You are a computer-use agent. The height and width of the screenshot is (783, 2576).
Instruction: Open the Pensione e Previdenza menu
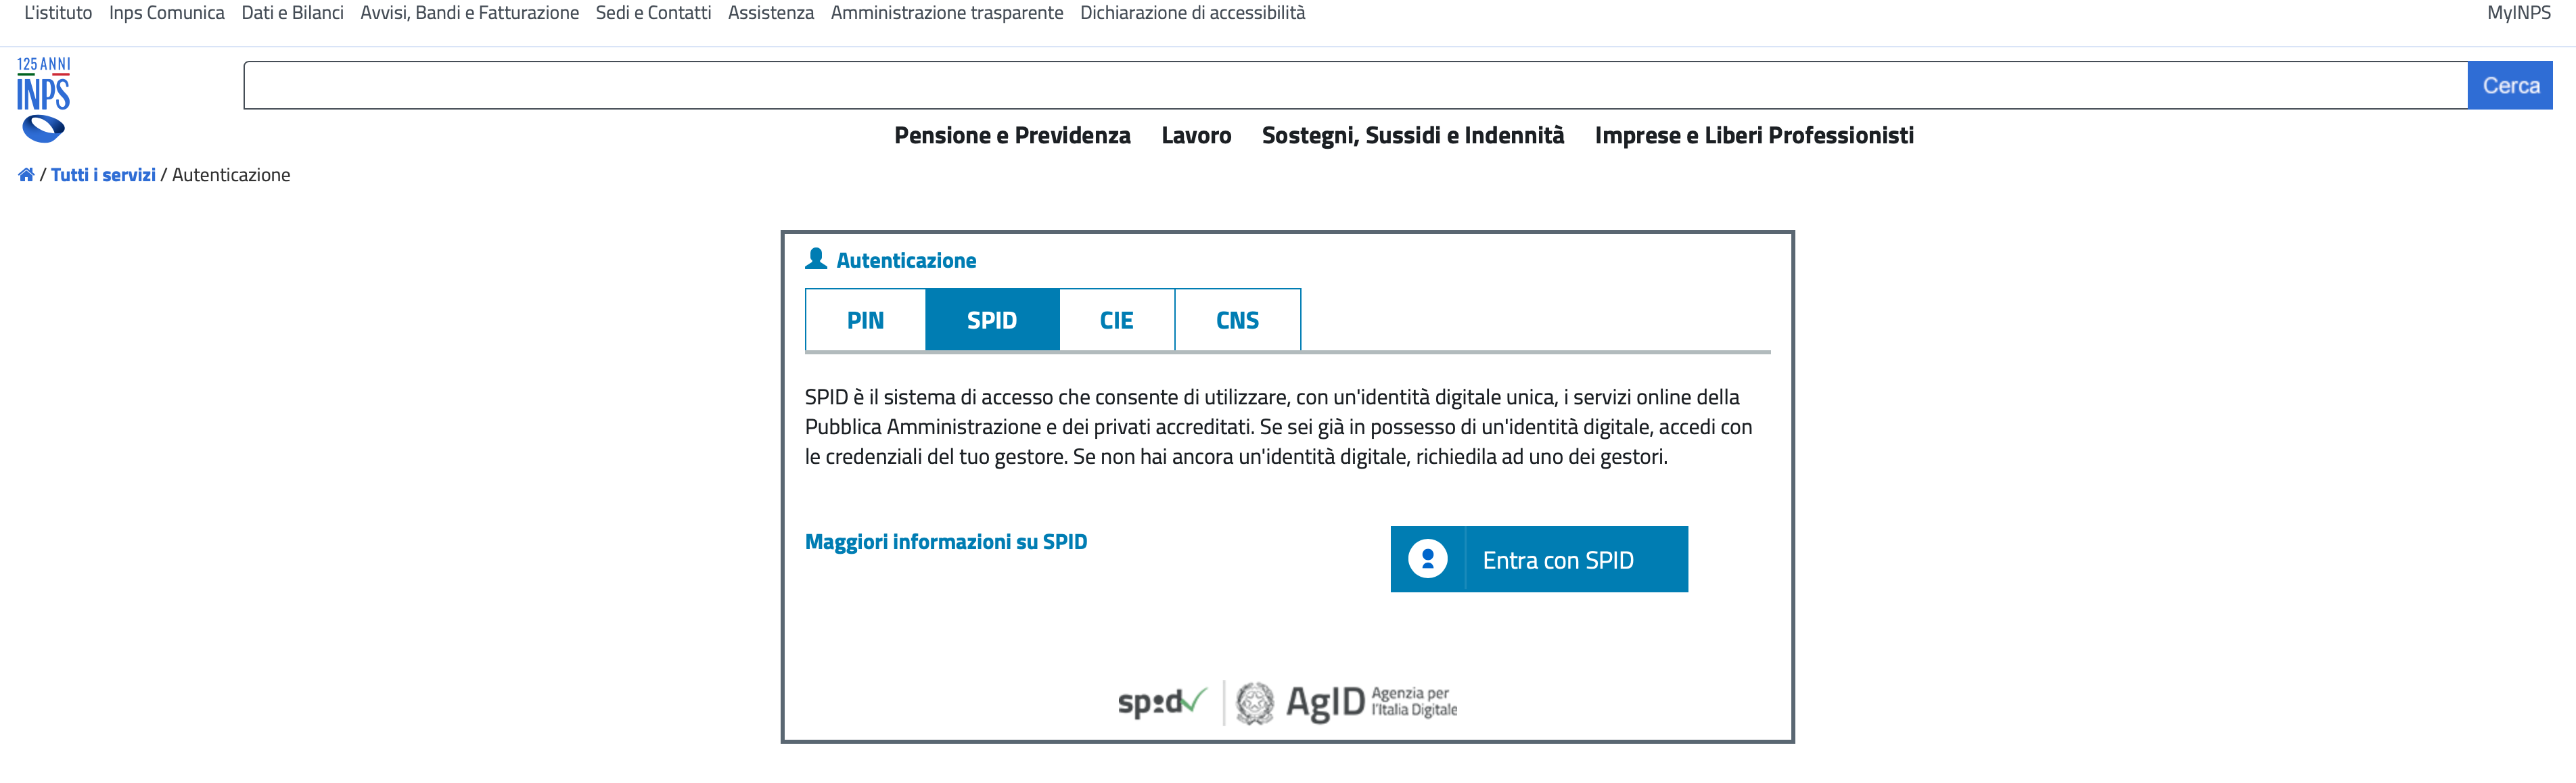click(1012, 135)
